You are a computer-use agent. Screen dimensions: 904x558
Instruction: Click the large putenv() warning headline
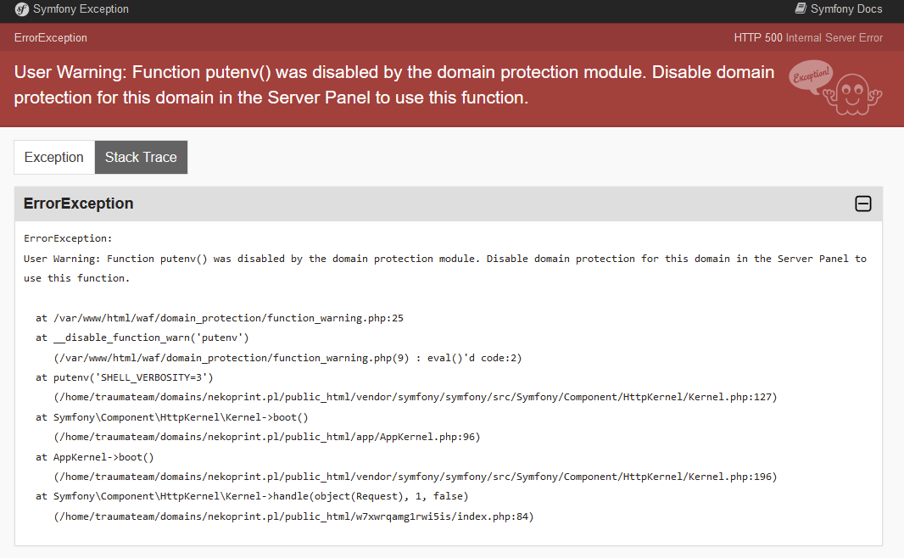(x=394, y=85)
